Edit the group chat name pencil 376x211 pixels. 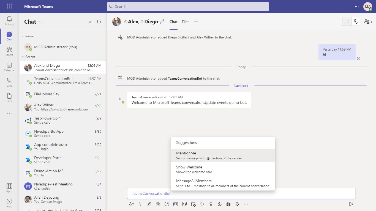[162, 21]
